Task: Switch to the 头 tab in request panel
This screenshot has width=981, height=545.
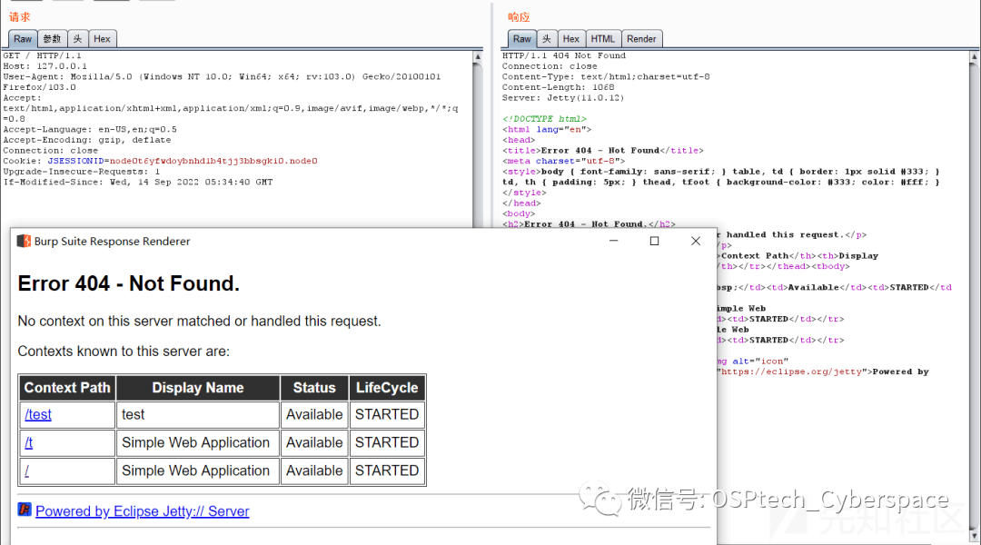Action: click(x=77, y=39)
